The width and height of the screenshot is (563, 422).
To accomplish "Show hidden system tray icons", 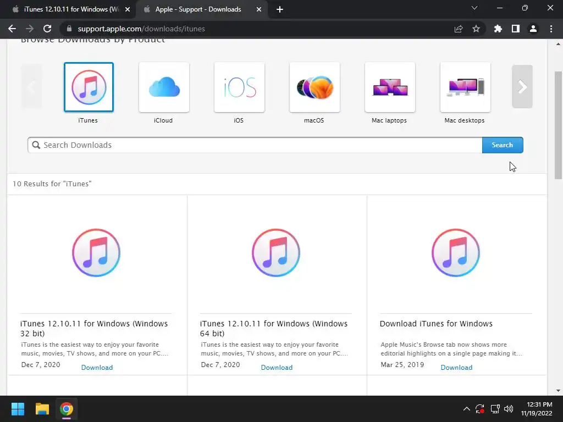I will pos(466,409).
